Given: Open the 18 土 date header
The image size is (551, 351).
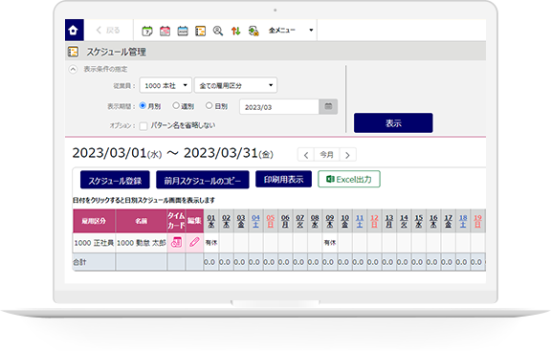Looking at the screenshot, I should [x=463, y=221].
